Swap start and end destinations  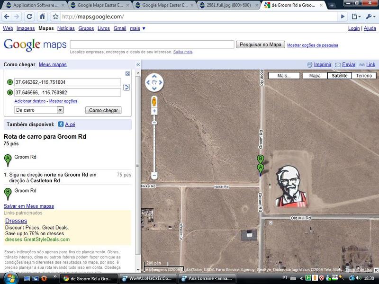pos(126,87)
